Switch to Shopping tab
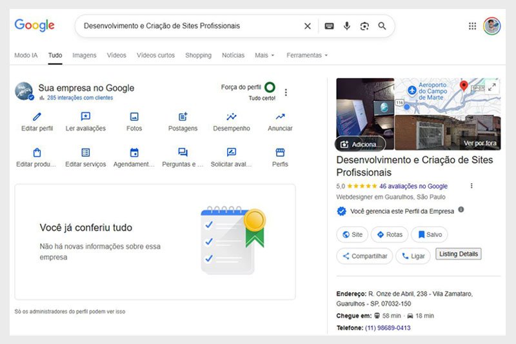This screenshot has width=516, height=344. 199,56
